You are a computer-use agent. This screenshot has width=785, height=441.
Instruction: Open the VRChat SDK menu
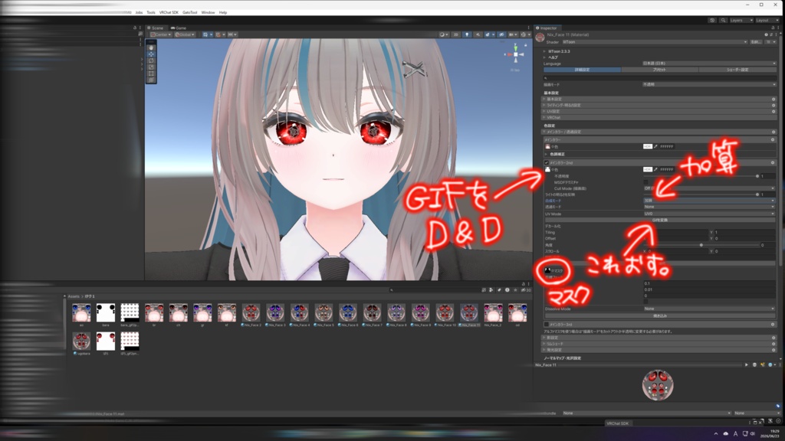pos(169,12)
